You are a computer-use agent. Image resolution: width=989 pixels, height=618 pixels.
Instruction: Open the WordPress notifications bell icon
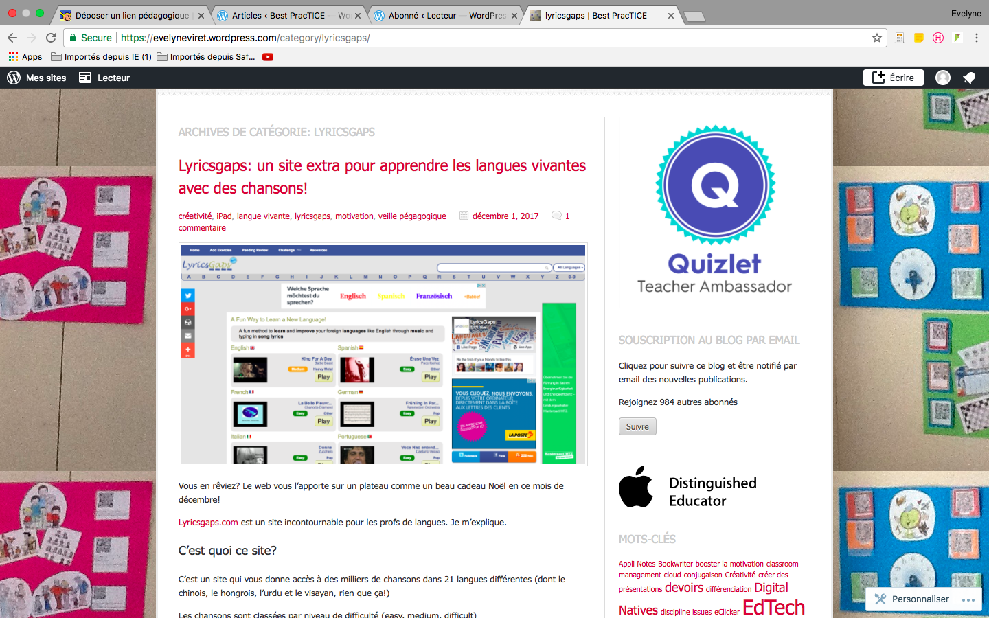pyautogui.click(x=969, y=78)
